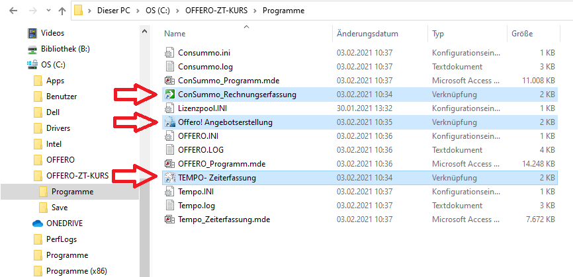Sort by the Änderungsdatum column header

[367, 34]
